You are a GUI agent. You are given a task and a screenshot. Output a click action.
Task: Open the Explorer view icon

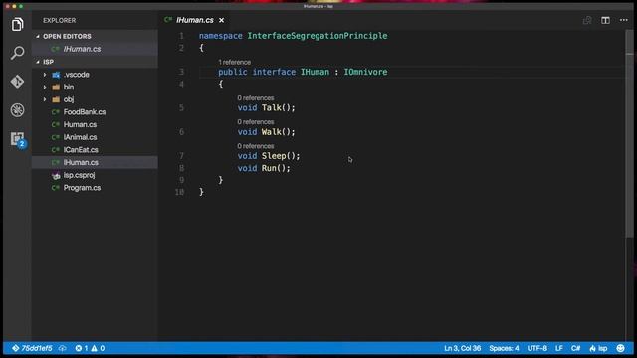click(17, 24)
